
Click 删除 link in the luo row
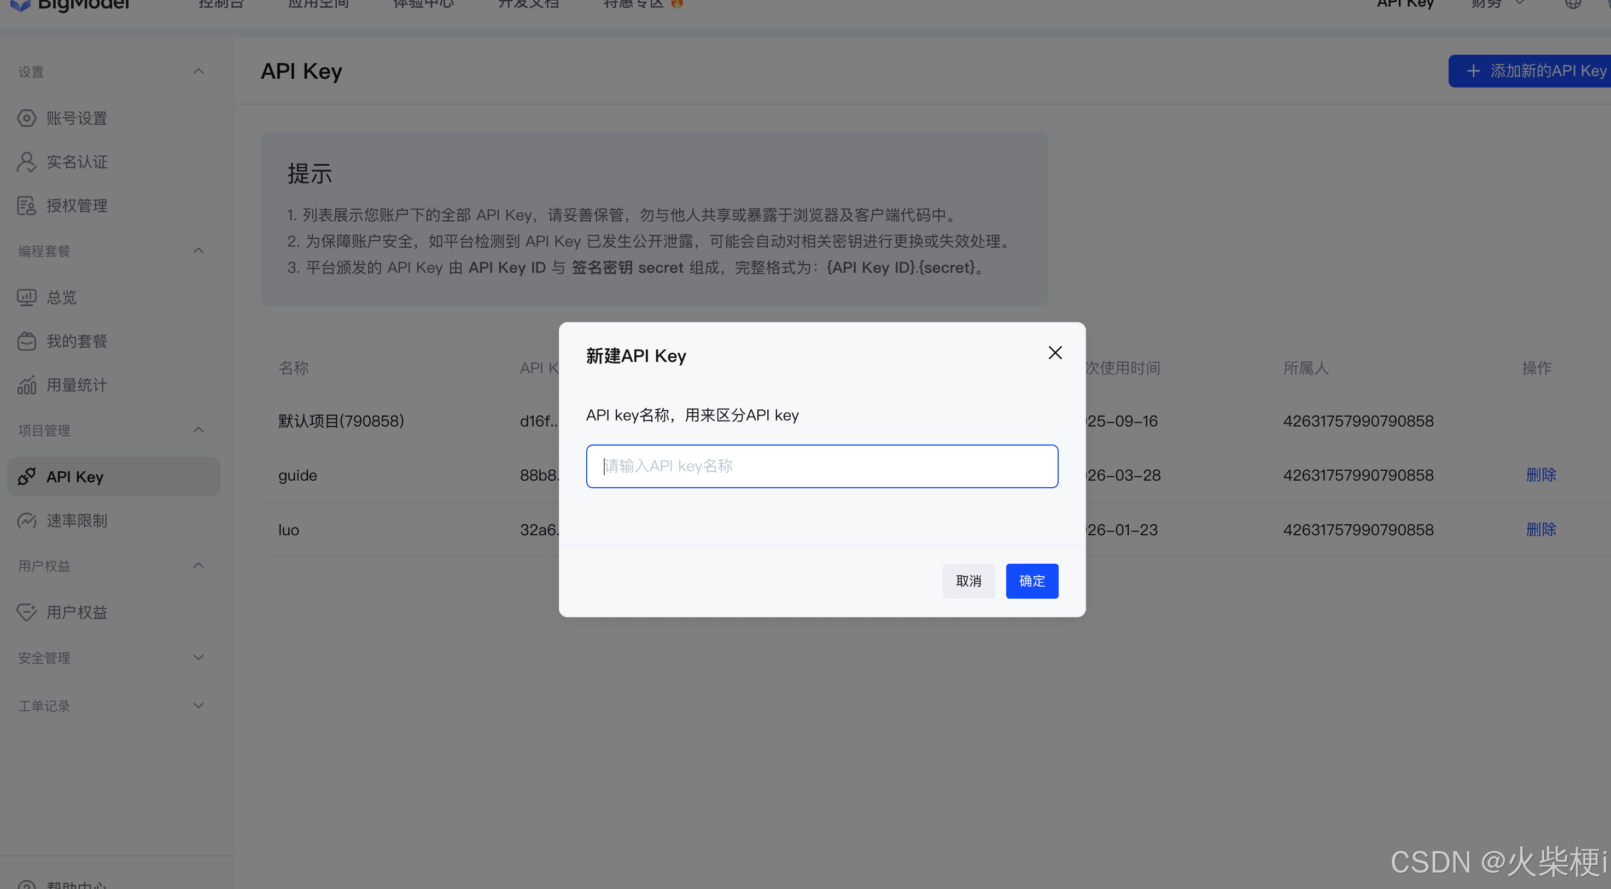coord(1541,530)
